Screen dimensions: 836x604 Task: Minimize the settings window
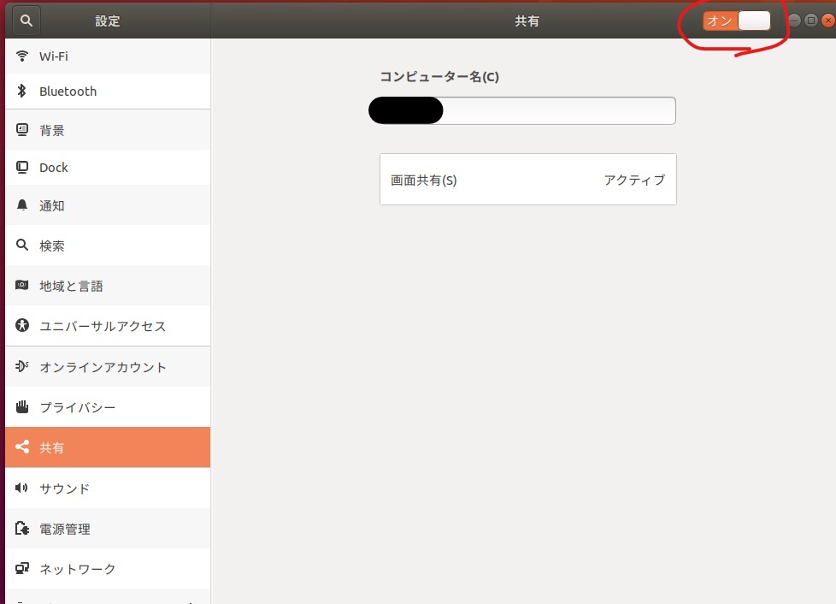coord(794,21)
